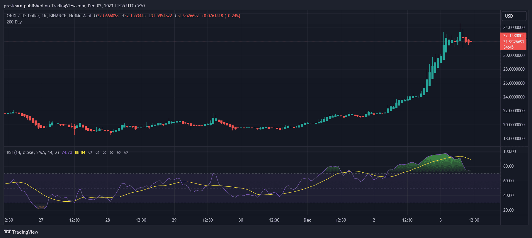Click the +0.24% change value in legend

tap(232, 16)
